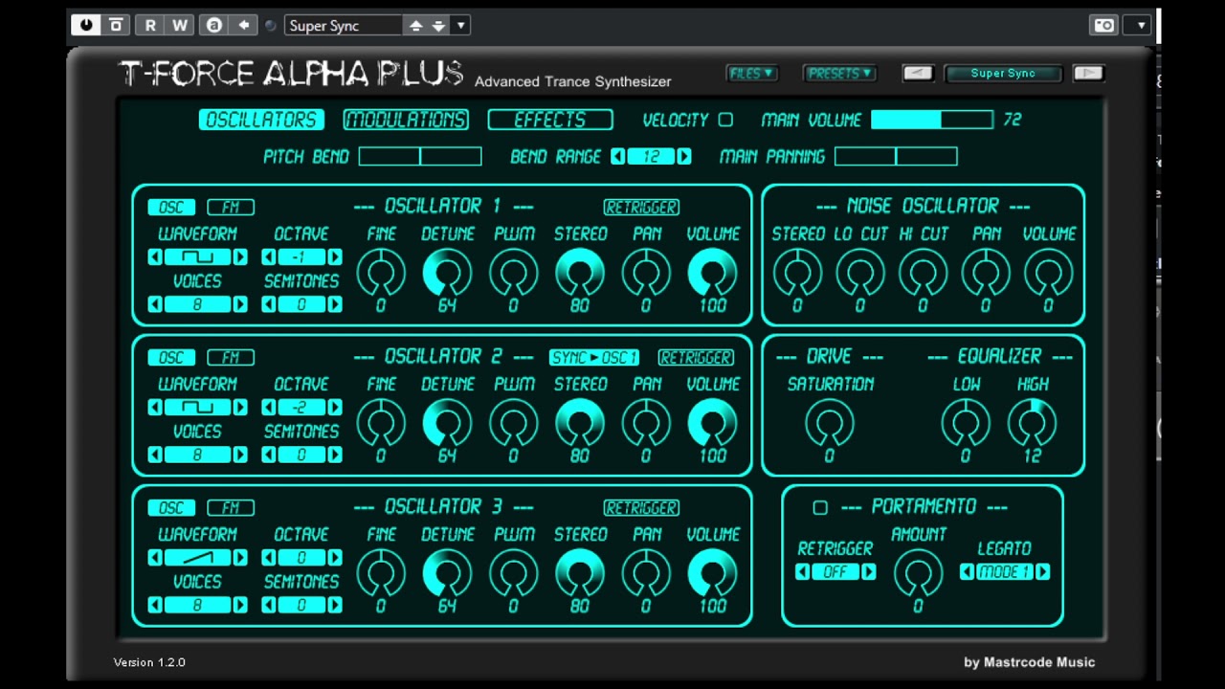Screen dimensions: 1225x689
Task: Select FM tab in Oscillator 3
Action: pos(231,508)
